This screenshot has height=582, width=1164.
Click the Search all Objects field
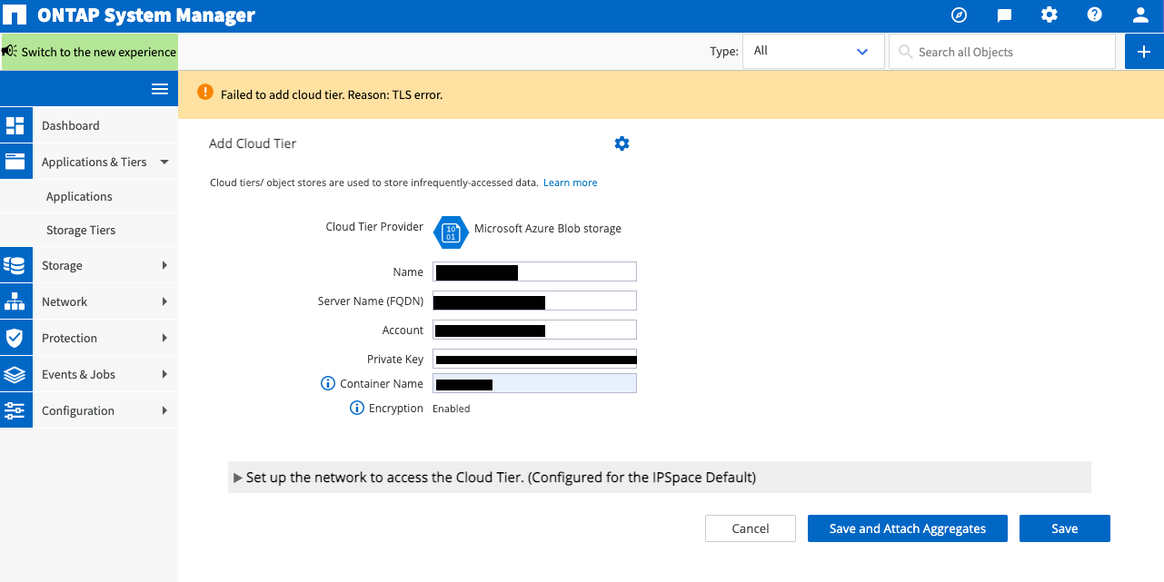click(1009, 52)
